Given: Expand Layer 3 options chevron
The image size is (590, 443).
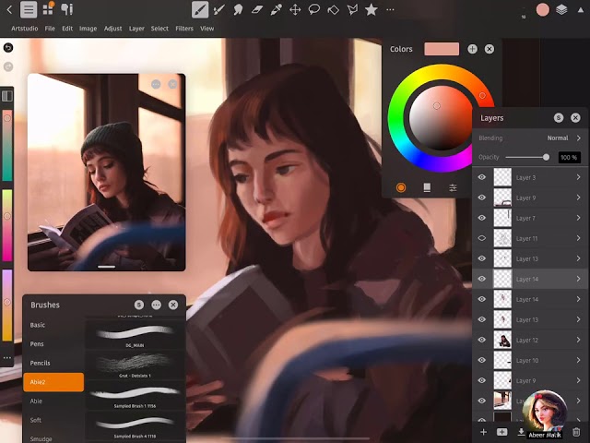Looking at the screenshot, I should coord(578,177).
